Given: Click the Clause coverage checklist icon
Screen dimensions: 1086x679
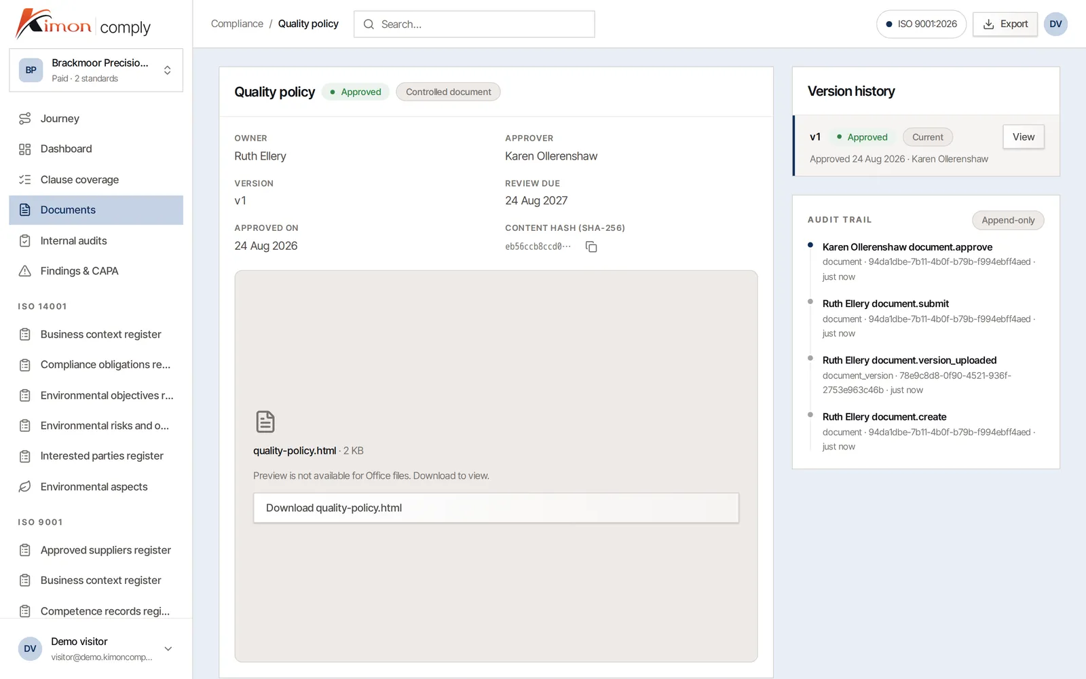Looking at the screenshot, I should (25, 180).
